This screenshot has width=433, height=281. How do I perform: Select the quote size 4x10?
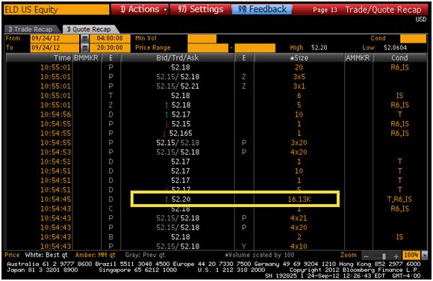coord(299,246)
